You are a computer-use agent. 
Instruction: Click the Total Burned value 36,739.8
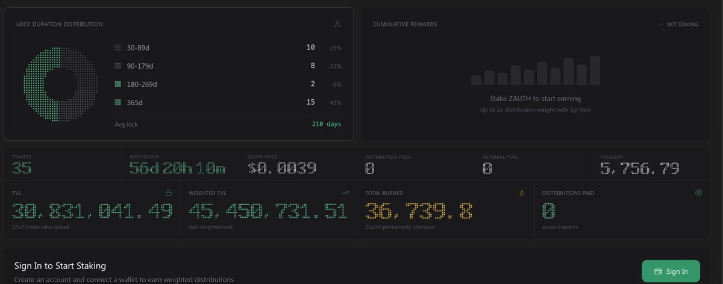419,211
